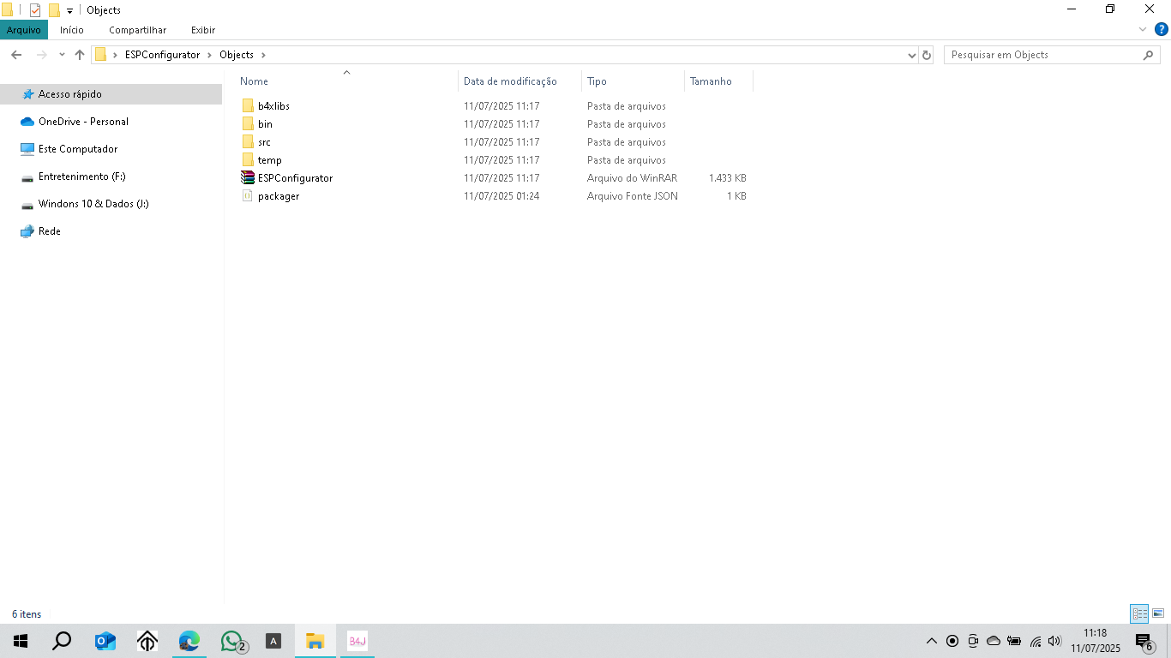The height and width of the screenshot is (658, 1171).
Task: Open the dark "A" app on the taskbar
Action: pos(273,641)
